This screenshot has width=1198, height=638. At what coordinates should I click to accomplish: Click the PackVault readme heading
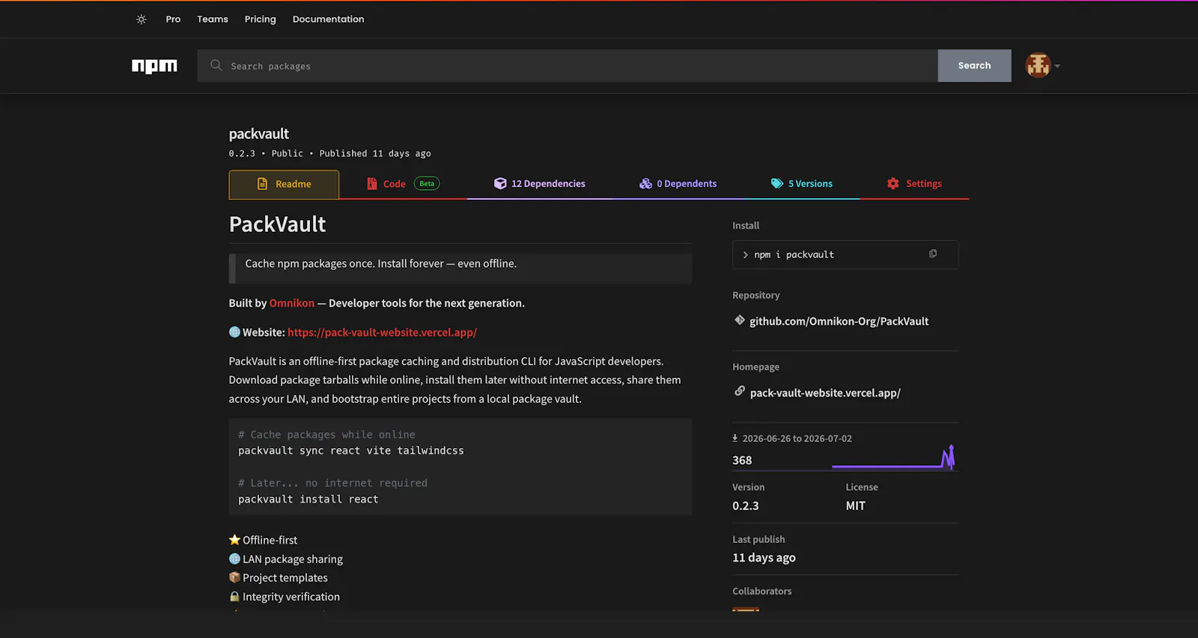(277, 224)
